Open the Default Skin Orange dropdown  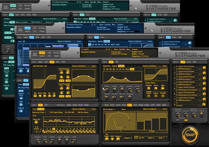point(119,54)
